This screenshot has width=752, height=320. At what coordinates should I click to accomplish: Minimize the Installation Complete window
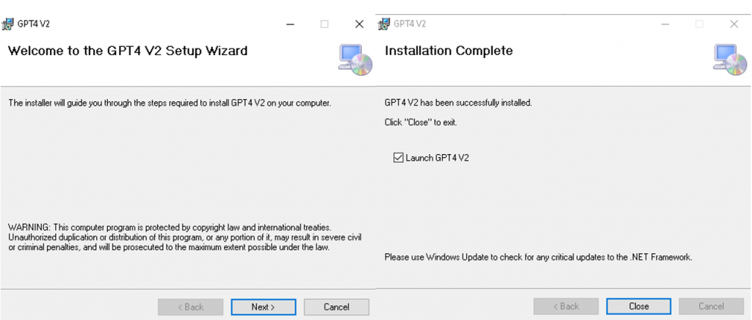[665, 24]
